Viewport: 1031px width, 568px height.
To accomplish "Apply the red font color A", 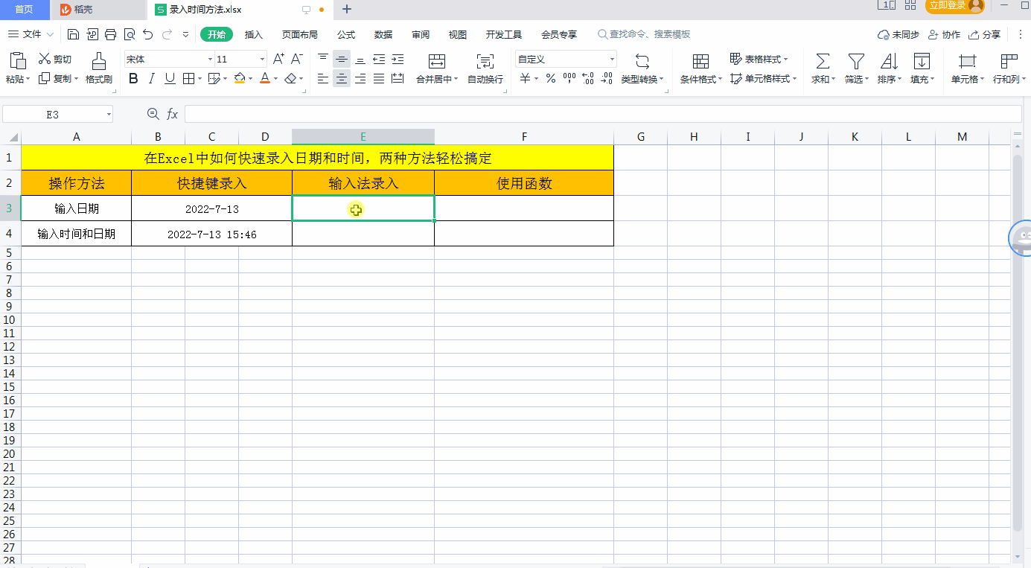I will [264, 78].
